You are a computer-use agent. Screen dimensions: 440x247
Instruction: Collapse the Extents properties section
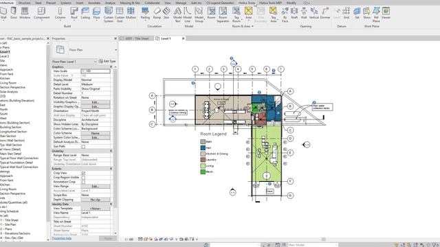tap(111, 169)
